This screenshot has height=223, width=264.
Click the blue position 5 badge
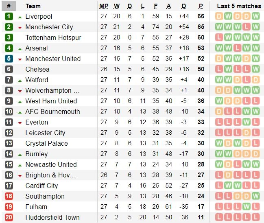coord(9,59)
